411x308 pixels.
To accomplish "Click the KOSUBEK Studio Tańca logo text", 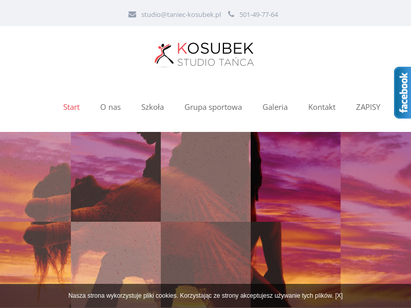I will (x=215, y=54).
